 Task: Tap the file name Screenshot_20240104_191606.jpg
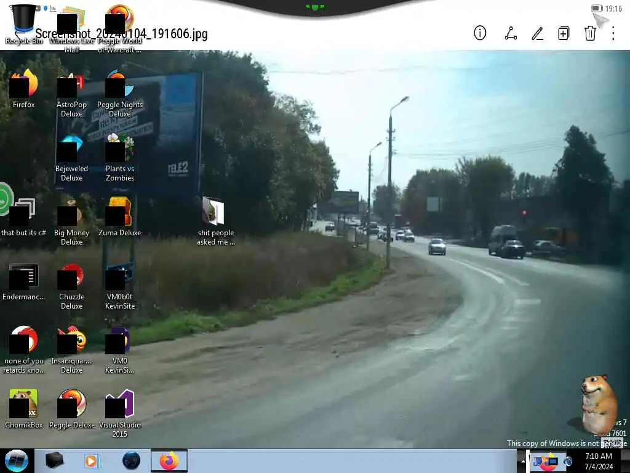(121, 34)
